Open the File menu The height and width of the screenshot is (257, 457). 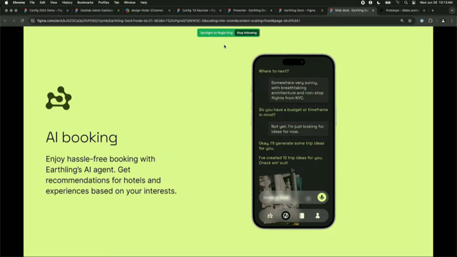click(x=32, y=3)
